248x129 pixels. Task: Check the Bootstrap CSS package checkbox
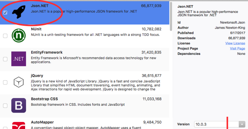[5, 105]
